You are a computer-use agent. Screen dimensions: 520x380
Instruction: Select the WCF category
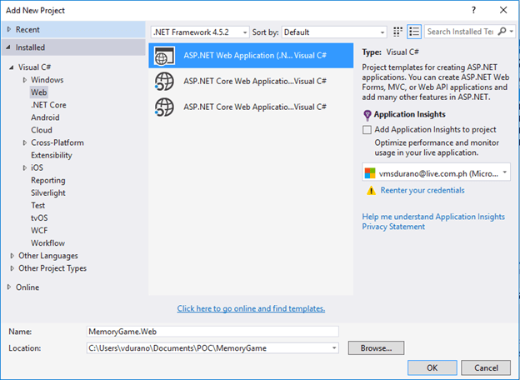click(39, 231)
